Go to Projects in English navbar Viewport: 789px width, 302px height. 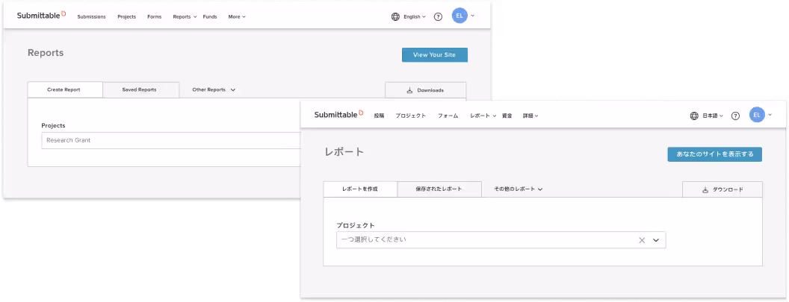[127, 16]
